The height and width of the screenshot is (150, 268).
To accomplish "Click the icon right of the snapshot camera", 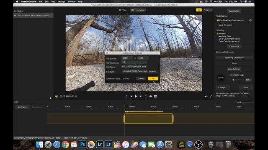I will [x=155, y=96].
